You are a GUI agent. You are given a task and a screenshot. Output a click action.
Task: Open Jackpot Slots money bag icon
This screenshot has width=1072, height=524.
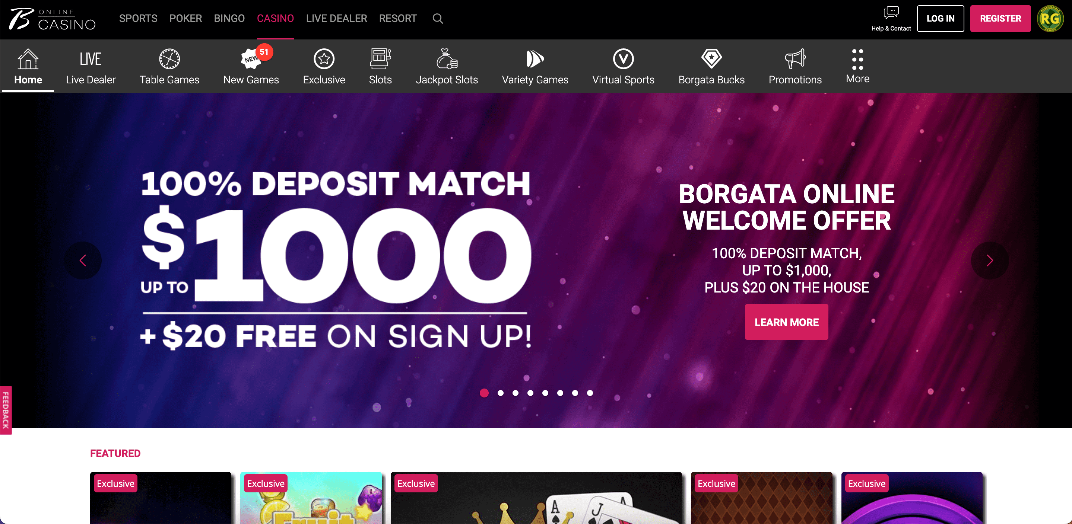447,59
